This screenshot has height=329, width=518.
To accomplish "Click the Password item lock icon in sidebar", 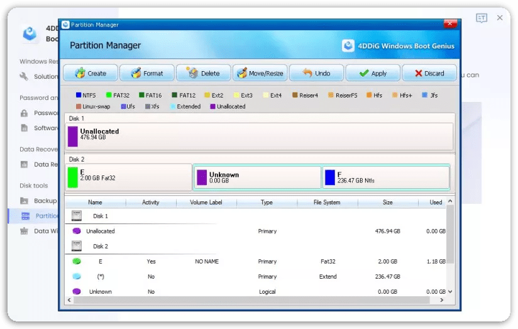I will point(24,113).
